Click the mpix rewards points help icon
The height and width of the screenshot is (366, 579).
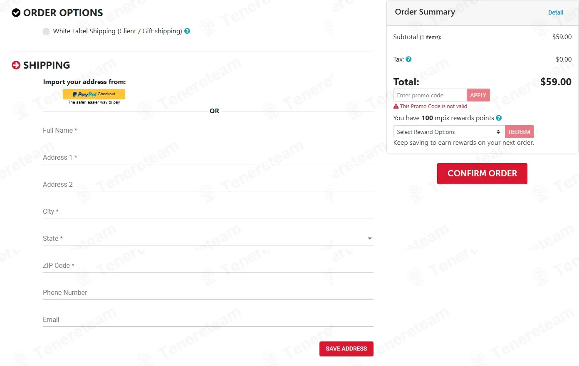coord(499,118)
